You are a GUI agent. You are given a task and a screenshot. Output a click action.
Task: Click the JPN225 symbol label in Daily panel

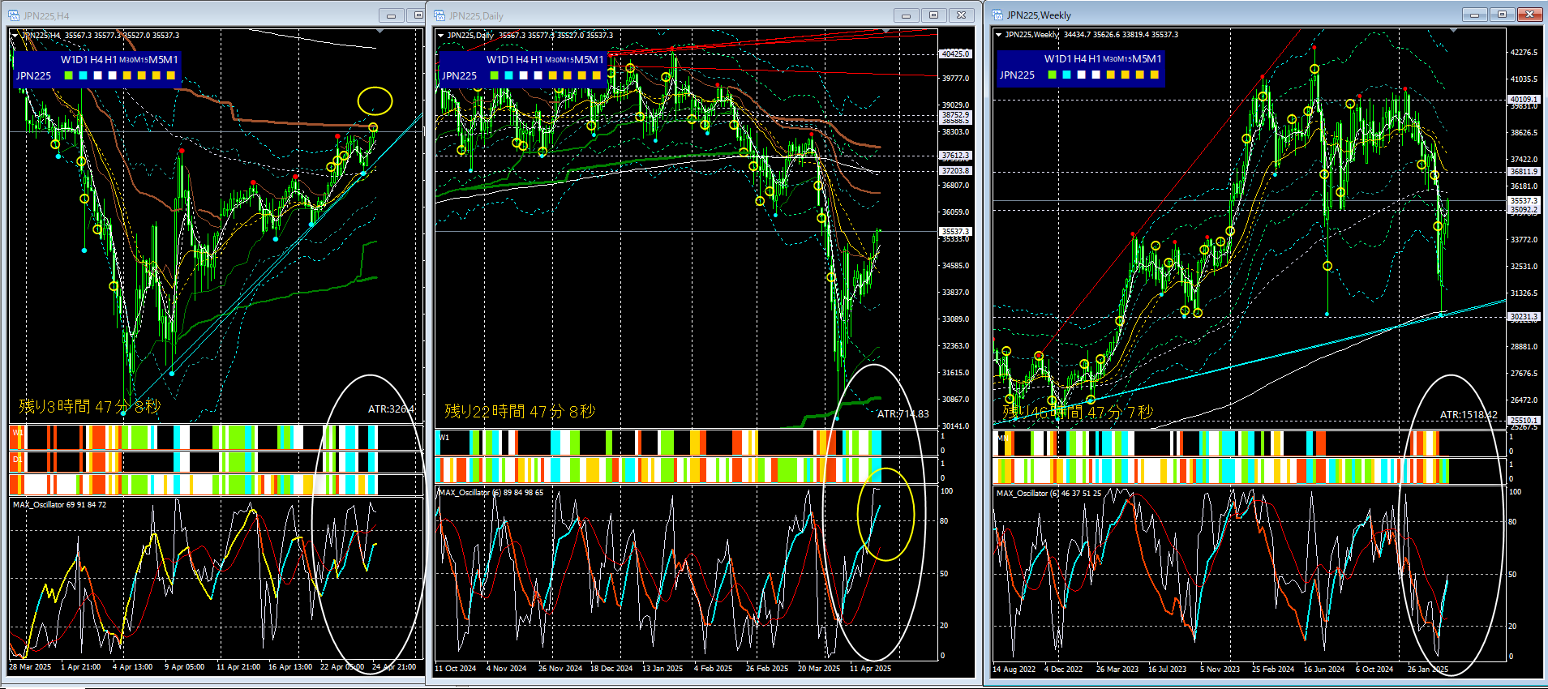click(459, 75)
